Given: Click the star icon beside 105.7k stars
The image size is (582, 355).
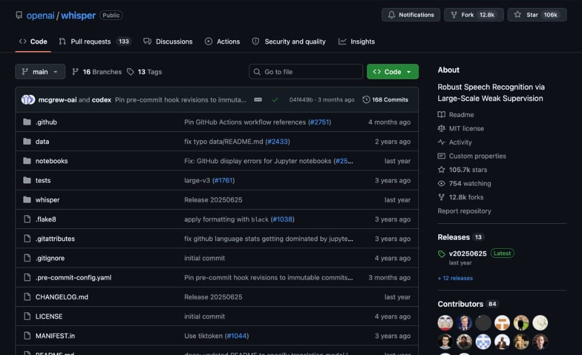Looking at the screenshot, I should pyautogui.click(x=441, y=169).
